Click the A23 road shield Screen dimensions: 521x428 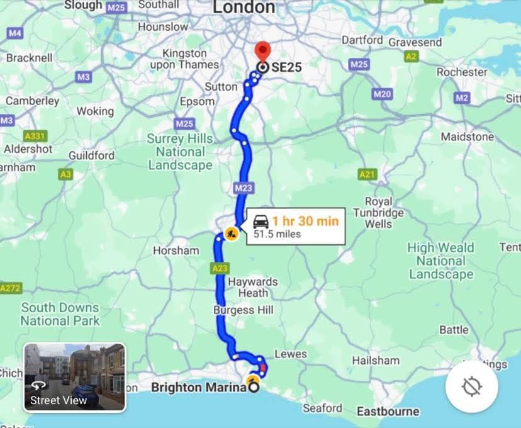220,268
